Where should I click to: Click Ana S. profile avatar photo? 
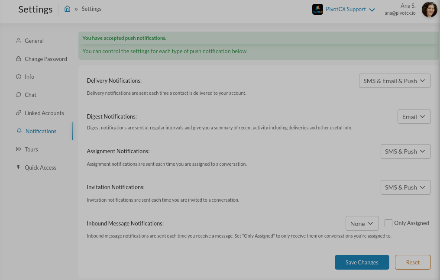(x=429, y=10)
